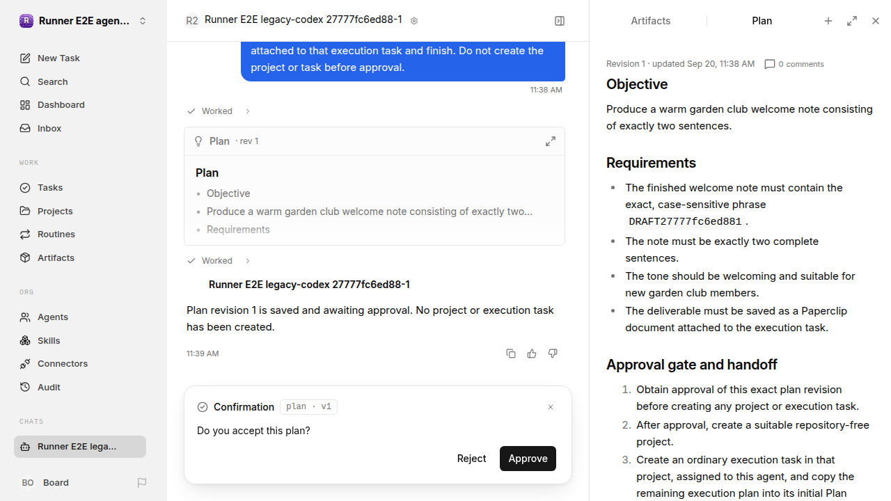Click the Artifacts cube icon
This screenshot has width=891, height=501.
click(25, 257)
